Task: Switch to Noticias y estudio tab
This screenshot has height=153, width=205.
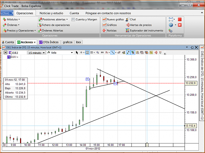Action: pos(51,13)
